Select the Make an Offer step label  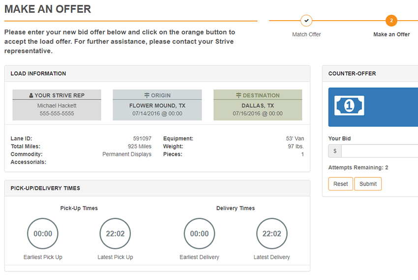[391, 34]
